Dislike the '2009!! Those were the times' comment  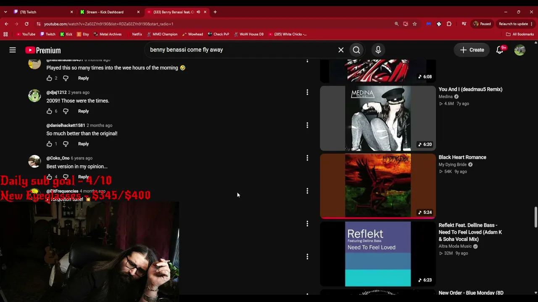(66, 111)
